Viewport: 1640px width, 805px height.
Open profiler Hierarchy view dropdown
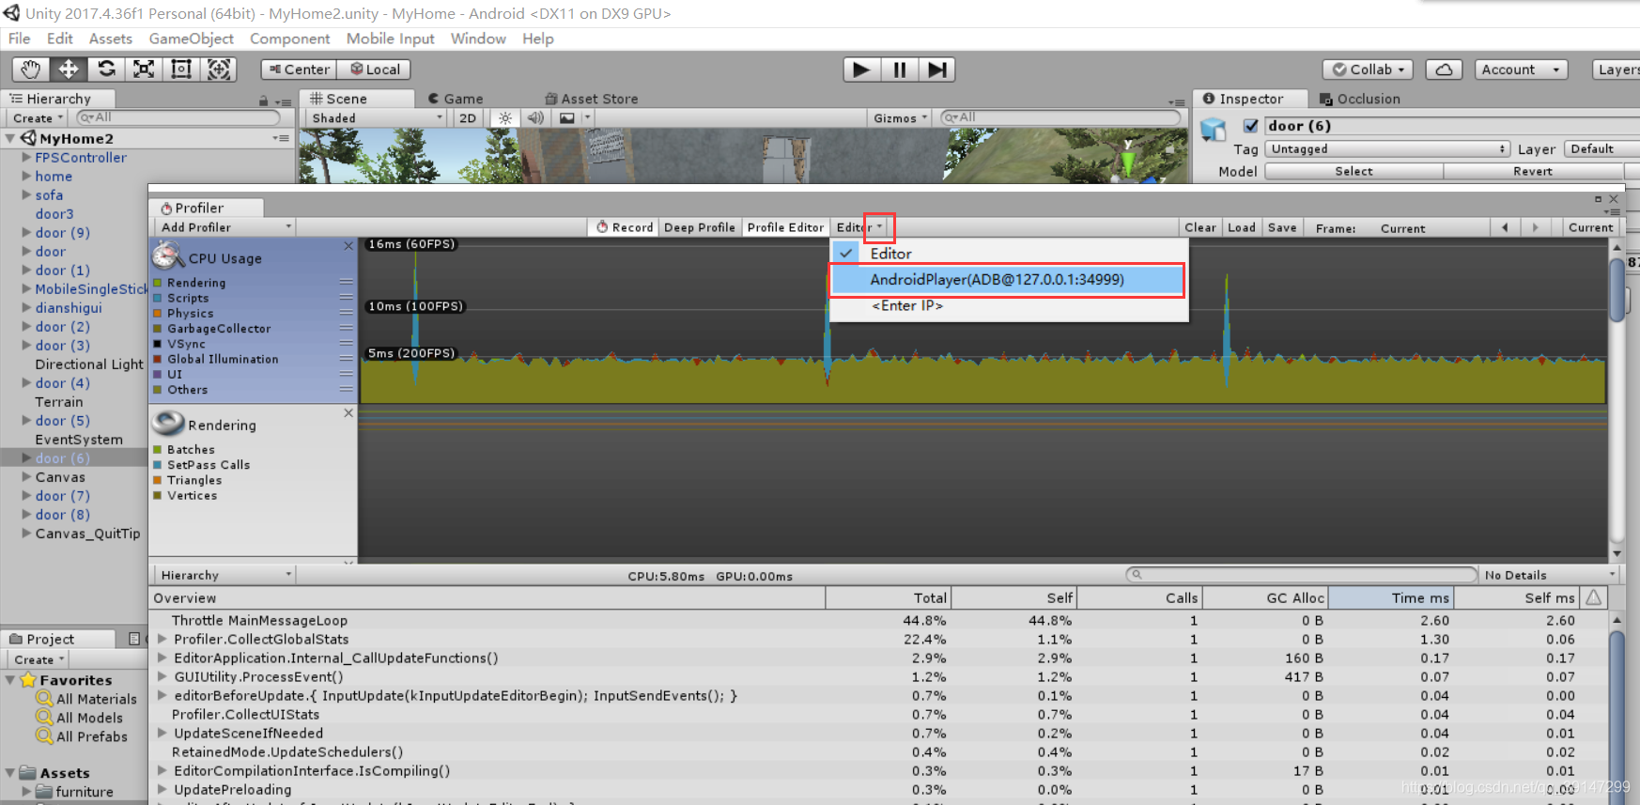(x=224, y=575)
